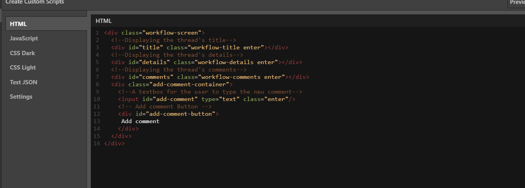Go to the Settings tab

click(x=21, y=97)
